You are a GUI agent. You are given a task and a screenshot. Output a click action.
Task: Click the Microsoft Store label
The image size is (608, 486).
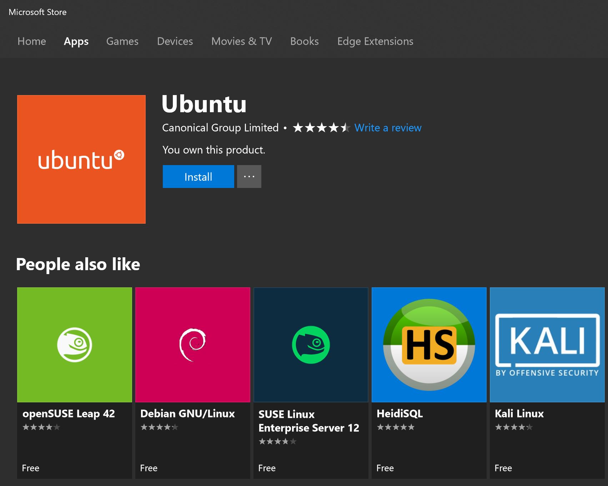tap(38, 12)
